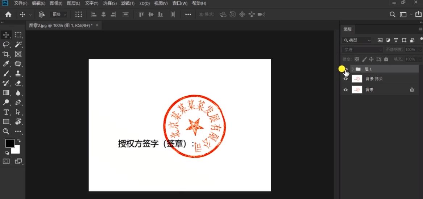
Task: Open the Edit Toolbar three-dots button
Action: click(18, 132)
